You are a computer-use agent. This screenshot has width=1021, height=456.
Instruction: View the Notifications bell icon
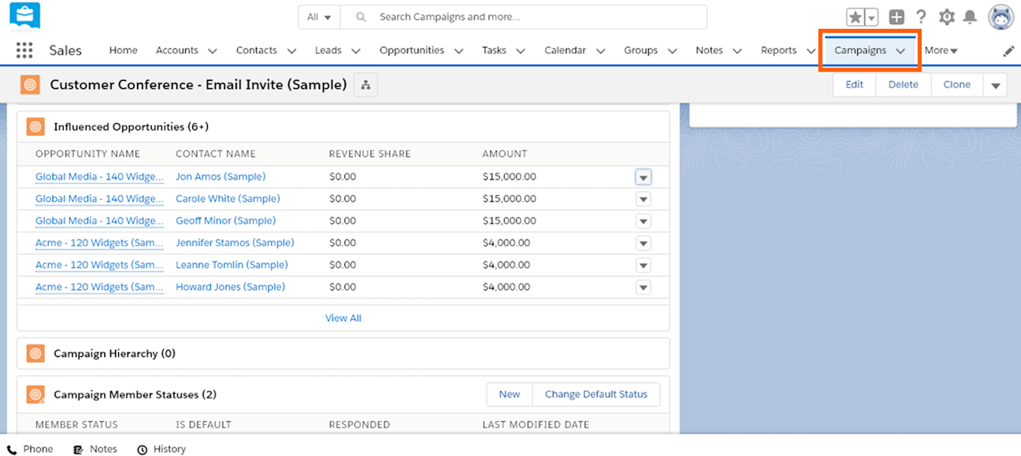click(x=970, y=17)
